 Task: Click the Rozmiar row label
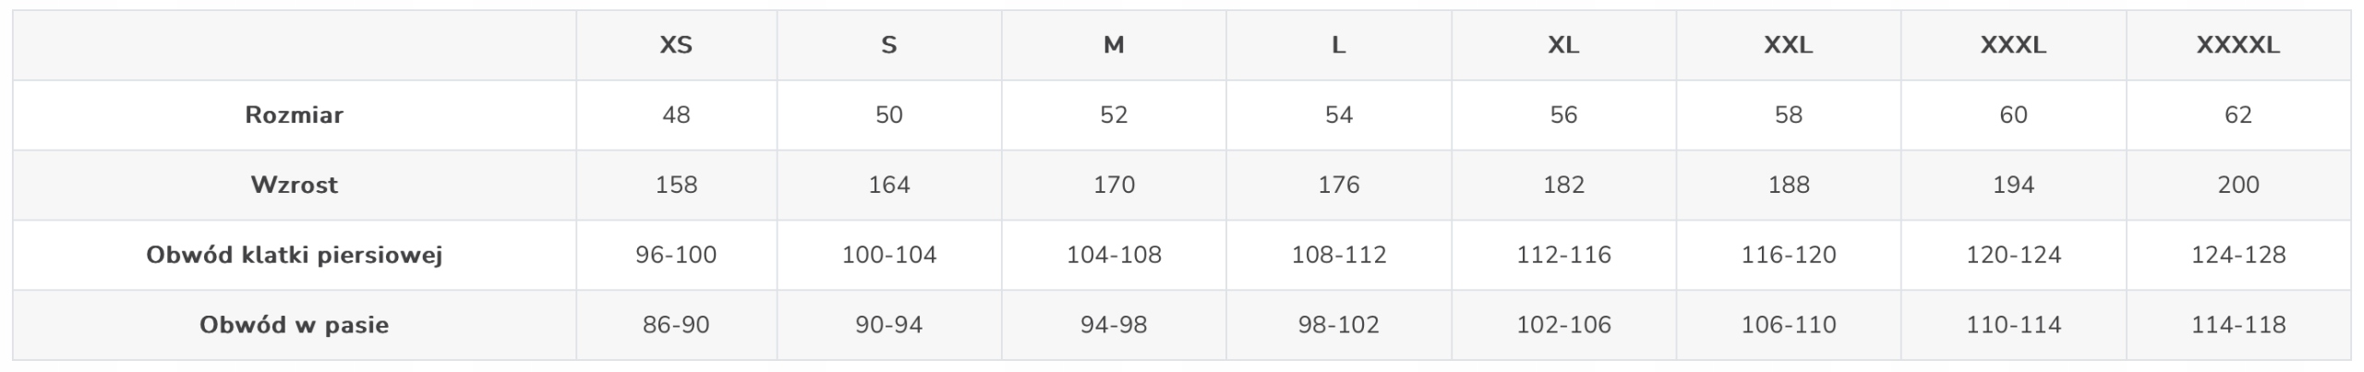pyautogui.click(x=294, y=115)
